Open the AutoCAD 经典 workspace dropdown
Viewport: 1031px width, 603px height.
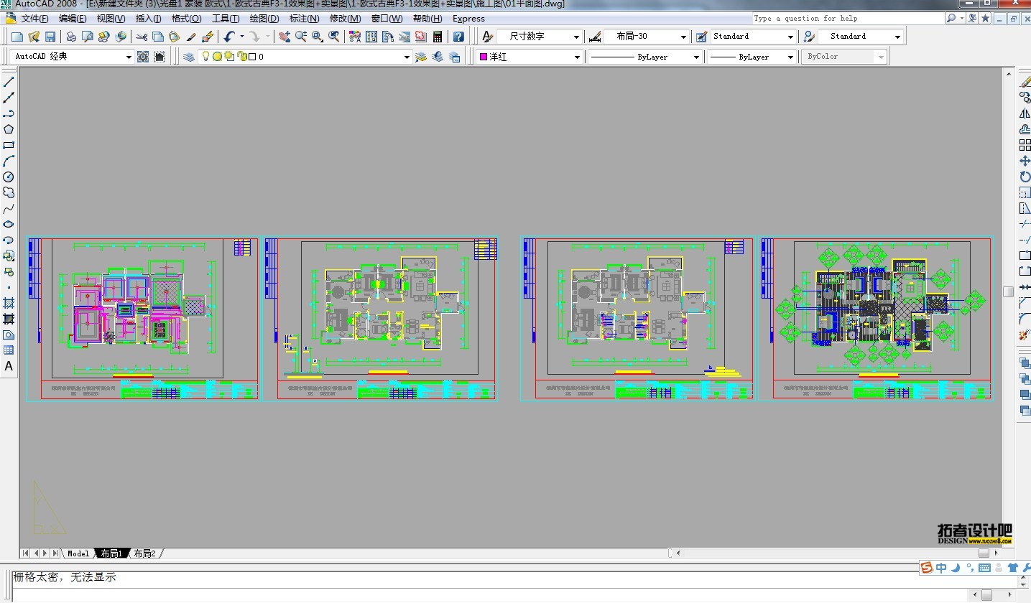click(129, 57)
